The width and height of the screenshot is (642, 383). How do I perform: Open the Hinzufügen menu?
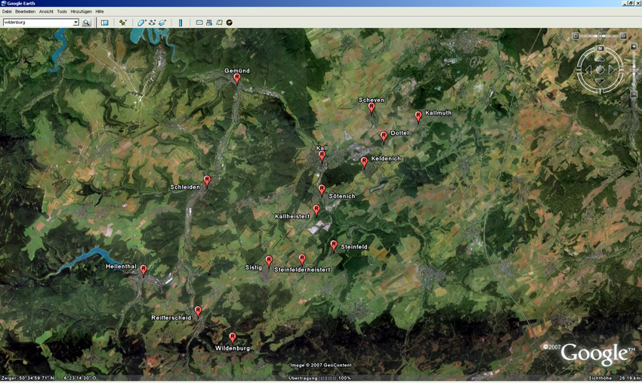tap(81, 11)
